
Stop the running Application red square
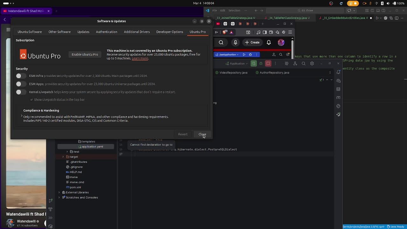[268, 64]
